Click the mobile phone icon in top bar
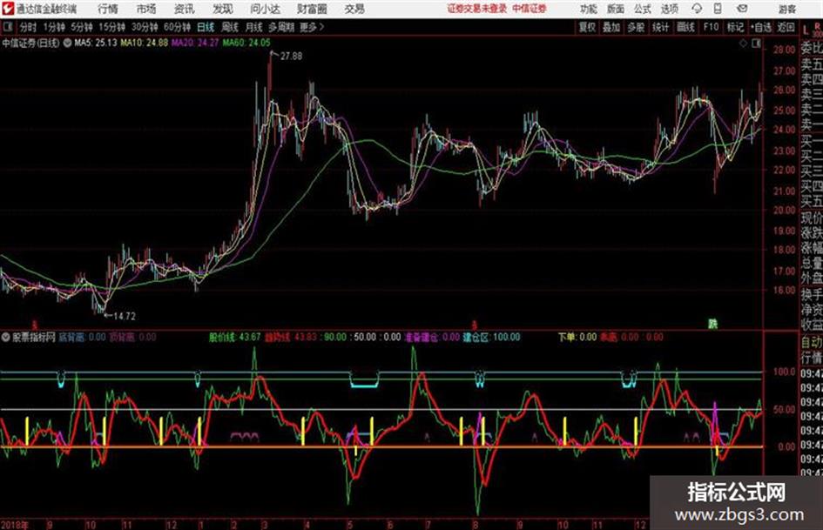 pyautogui.click(x=718, y=9)
